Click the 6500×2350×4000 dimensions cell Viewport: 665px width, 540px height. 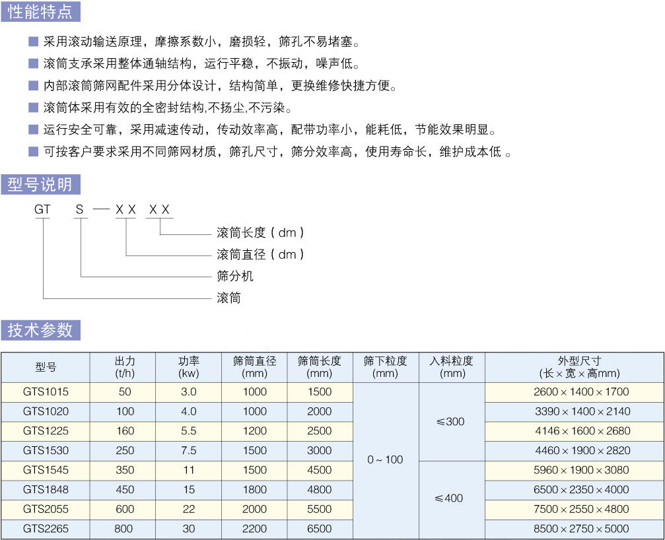coord(575,490)
